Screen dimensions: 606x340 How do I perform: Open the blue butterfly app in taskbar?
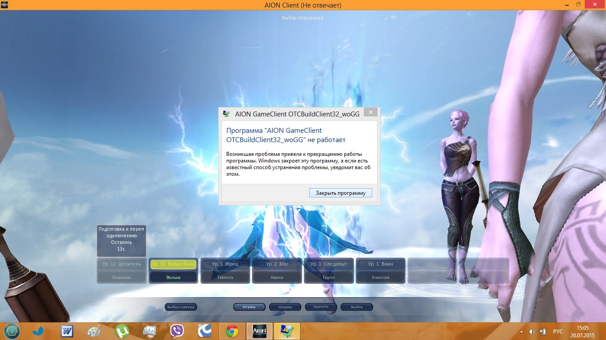(39, 331)
